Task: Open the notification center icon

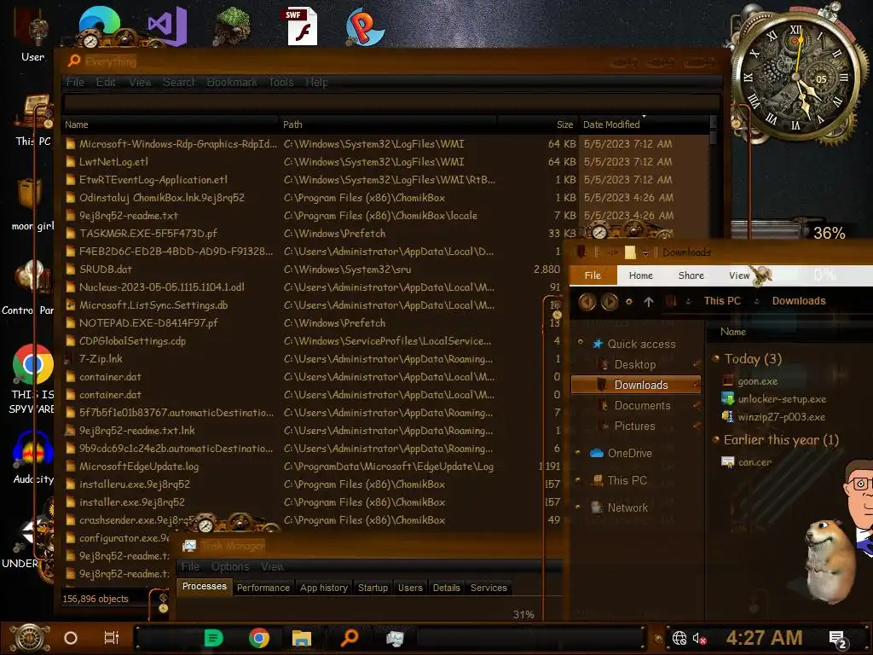Action: click(838, 640)
